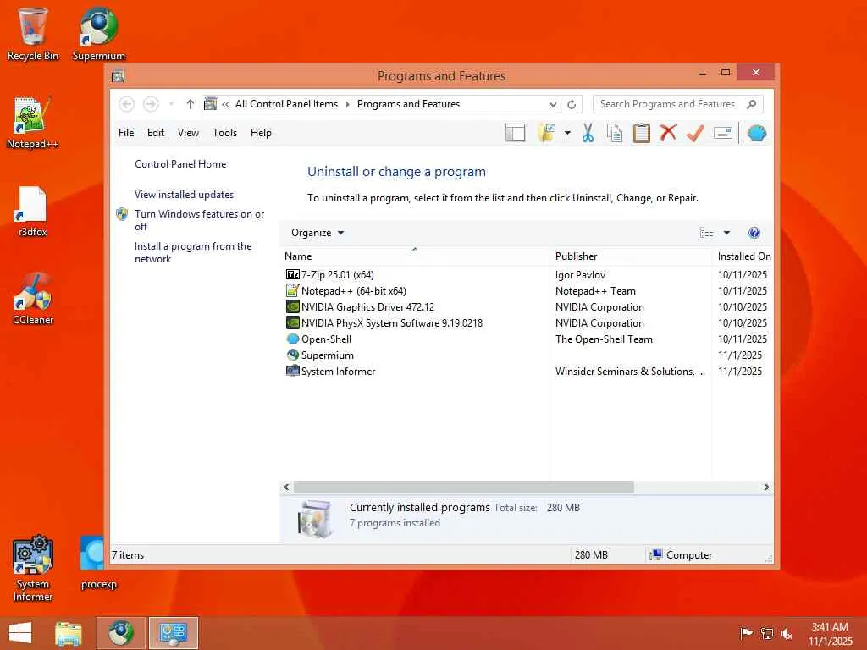
Task: Open the CCleaner desktop shortcut
Action: click(32, 299)
